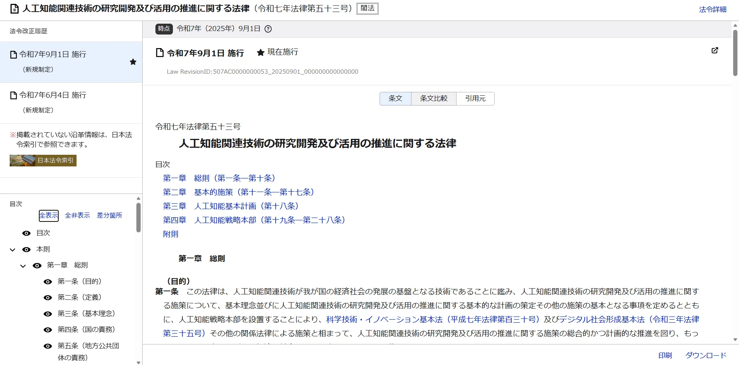739x365 pixels.
Task: Jump to 第一章 総則（第一条―第十条）
Action: click(x=219, y=178)
